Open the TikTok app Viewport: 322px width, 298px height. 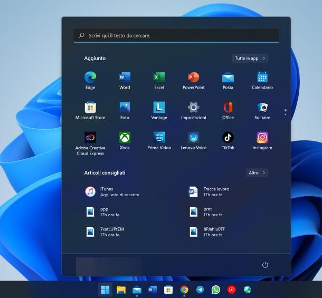coord(228,141)
